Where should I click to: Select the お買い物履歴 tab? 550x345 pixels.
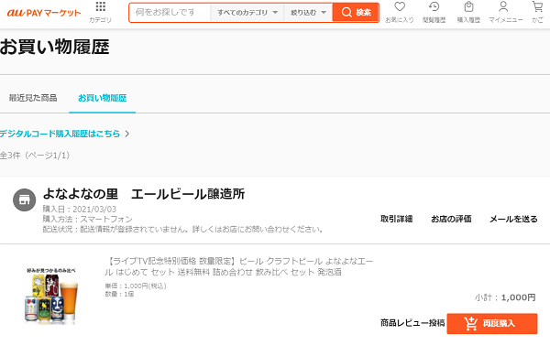click(x=102, y=98)
